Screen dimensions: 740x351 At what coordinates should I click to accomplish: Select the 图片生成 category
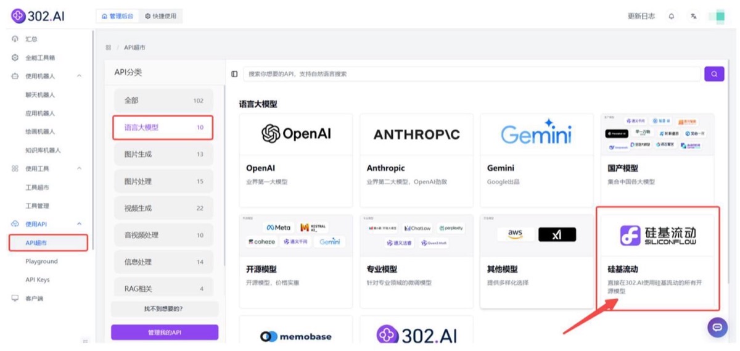[x=163, y=154]
